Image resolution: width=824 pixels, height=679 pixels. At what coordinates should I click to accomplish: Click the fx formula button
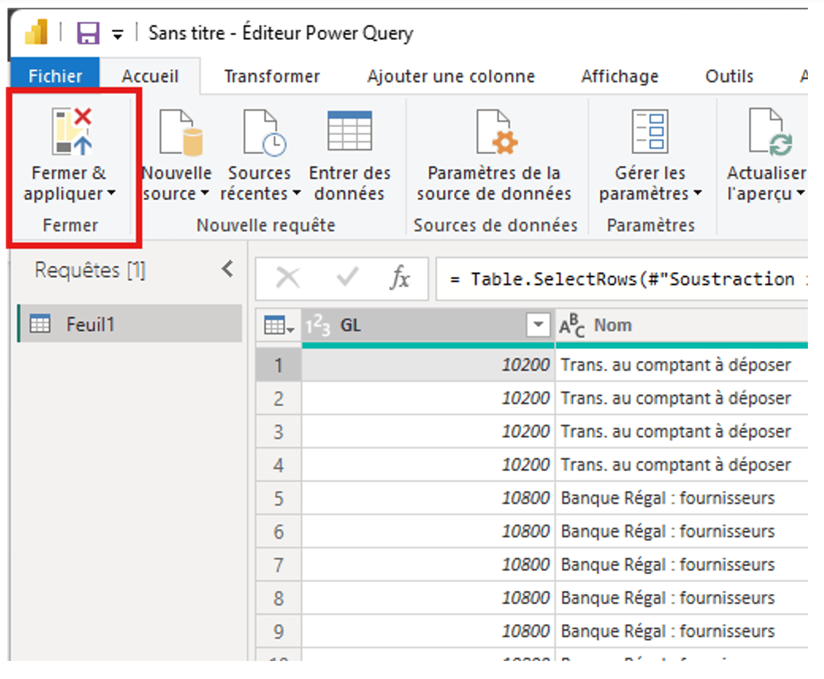[x=399, y=279]
